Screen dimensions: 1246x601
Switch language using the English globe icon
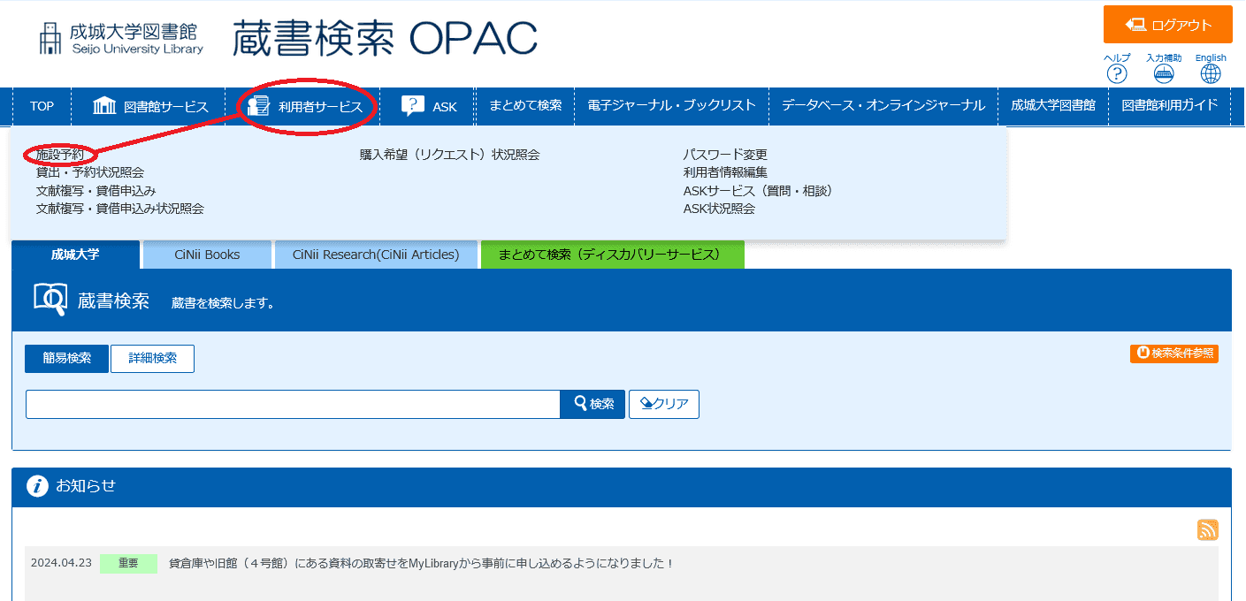[1210, 74]
